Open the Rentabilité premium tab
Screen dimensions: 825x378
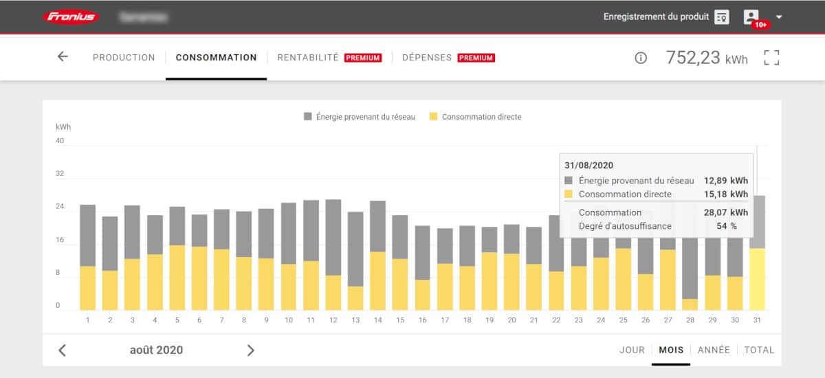click(329, 58)
